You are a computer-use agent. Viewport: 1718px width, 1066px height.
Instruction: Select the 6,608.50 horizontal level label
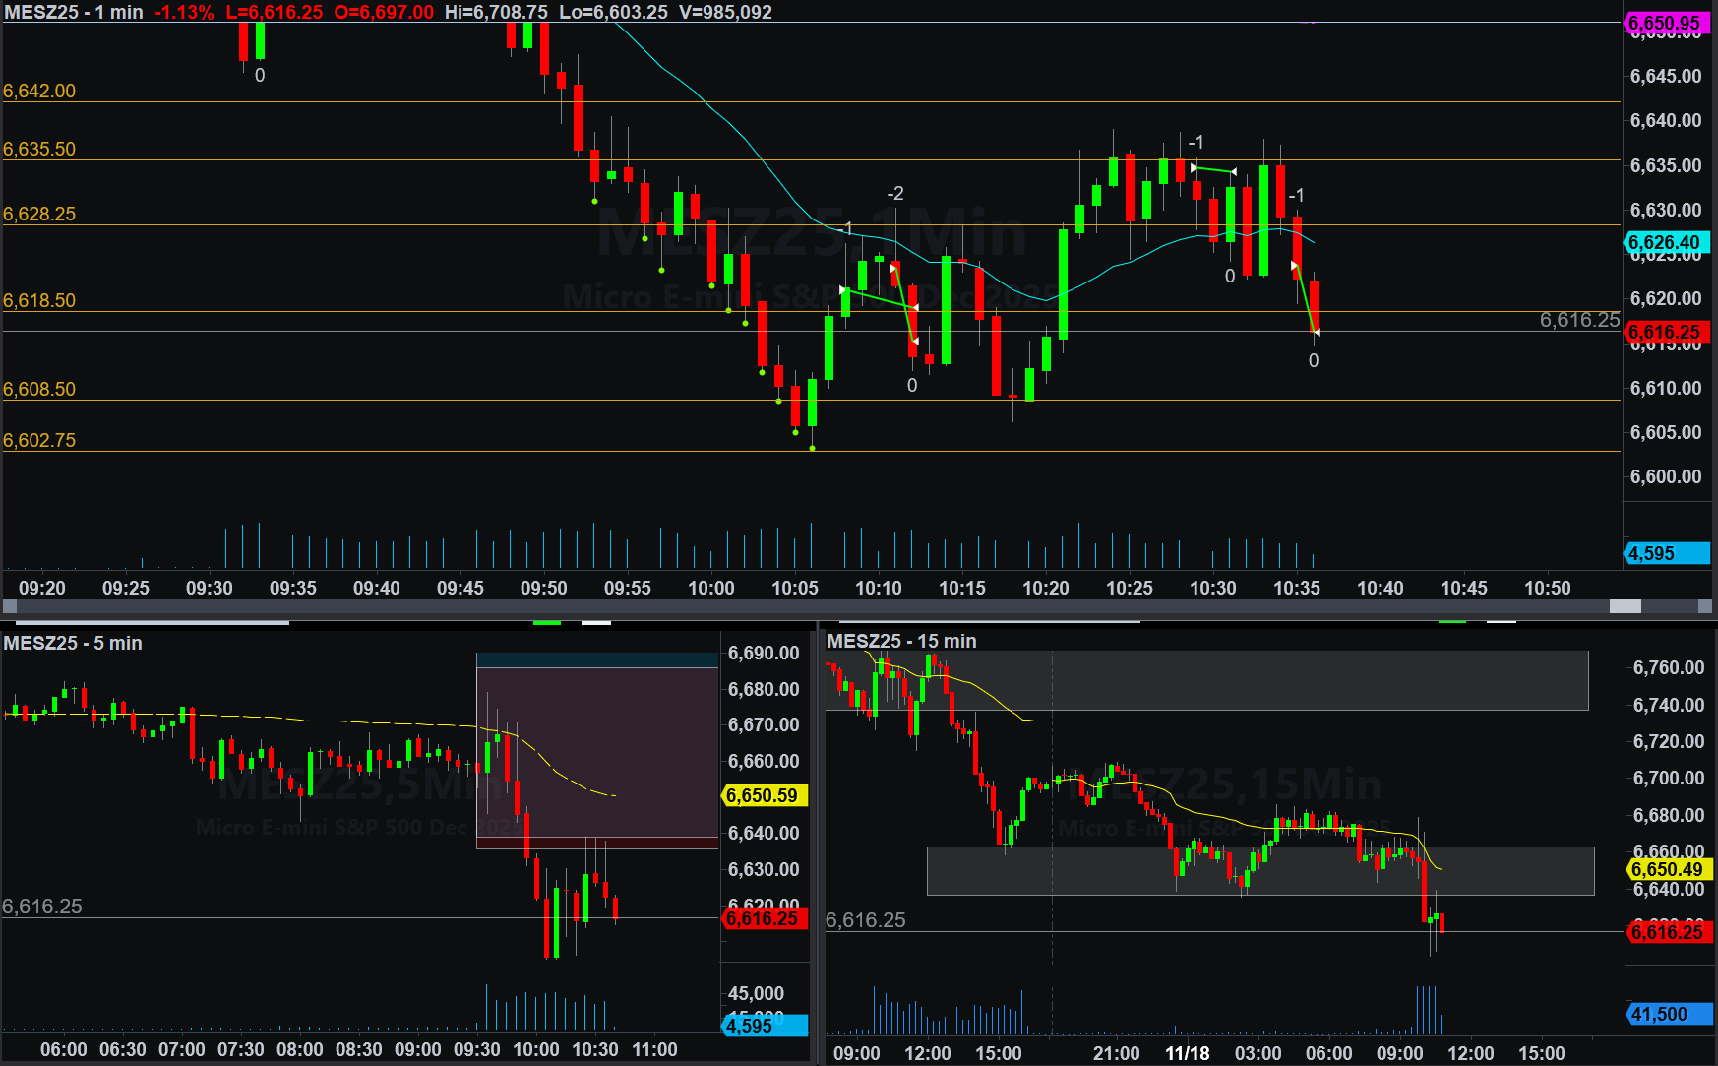[39, 389]
